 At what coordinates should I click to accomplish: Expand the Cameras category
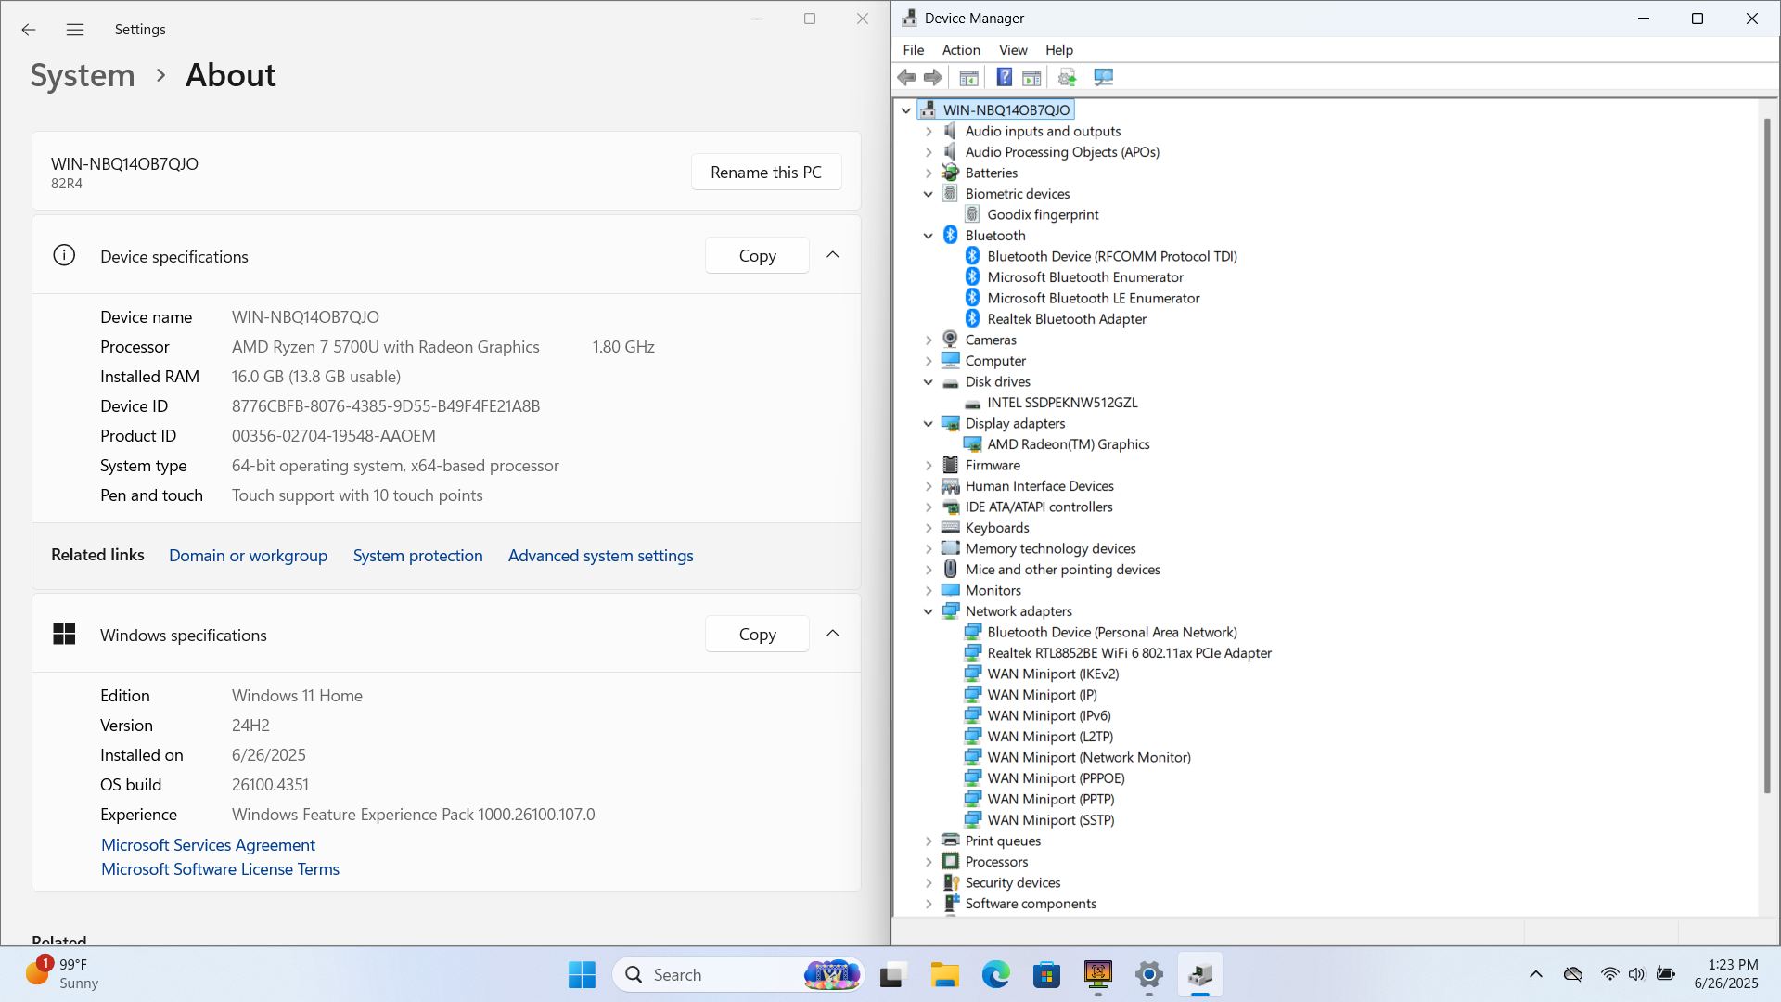[x=928, y=340]
